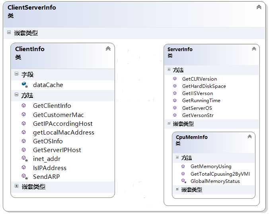Image resolution: width=269 pixels, height=214 pixels.
Task: Click the GetClientInfo method icon
Action: (24, 106)
